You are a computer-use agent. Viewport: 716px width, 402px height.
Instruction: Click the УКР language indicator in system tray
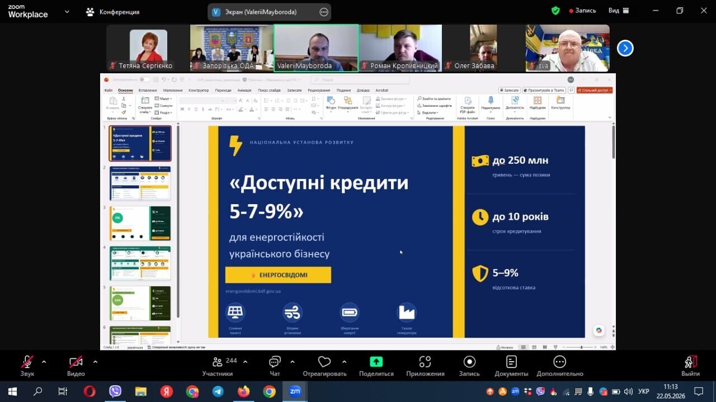(x=644, y=391)
